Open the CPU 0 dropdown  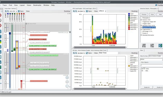[x=106, y=11]
